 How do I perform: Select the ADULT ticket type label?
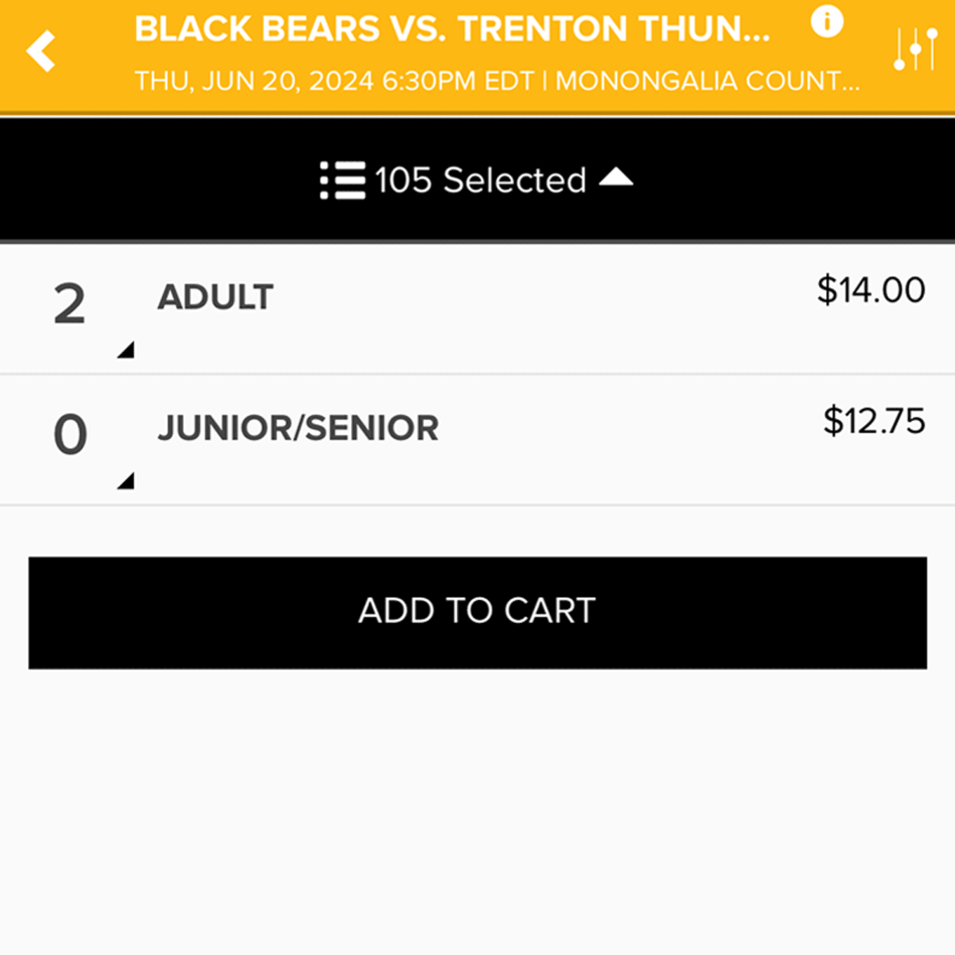coord(215,297)
